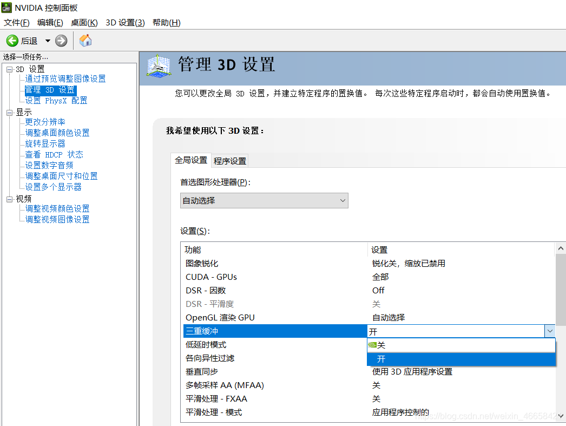Click settings list scroll-down arrow

click(x=561, y=416)
